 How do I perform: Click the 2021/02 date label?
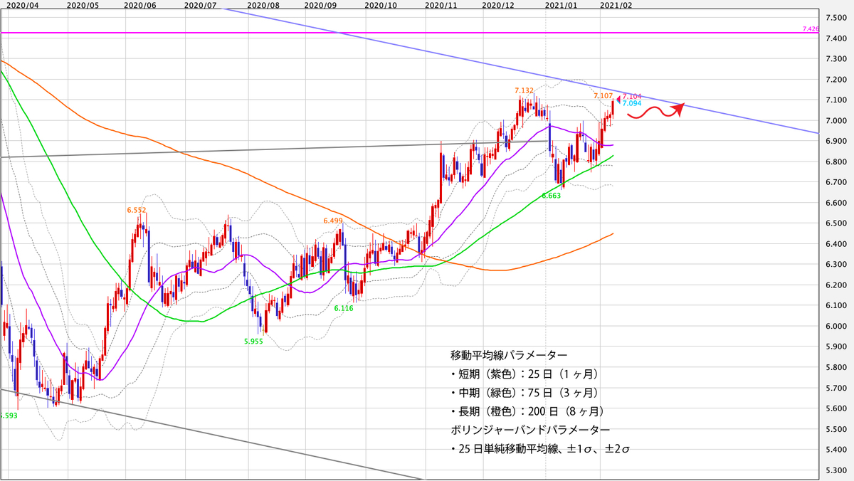(x=616, y=4)
